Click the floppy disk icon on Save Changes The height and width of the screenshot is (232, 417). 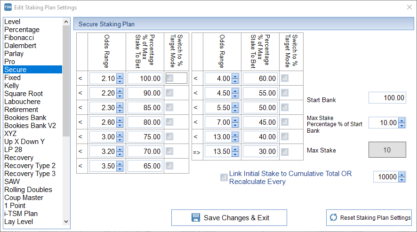pyautogui.click(x=196, y=217)
